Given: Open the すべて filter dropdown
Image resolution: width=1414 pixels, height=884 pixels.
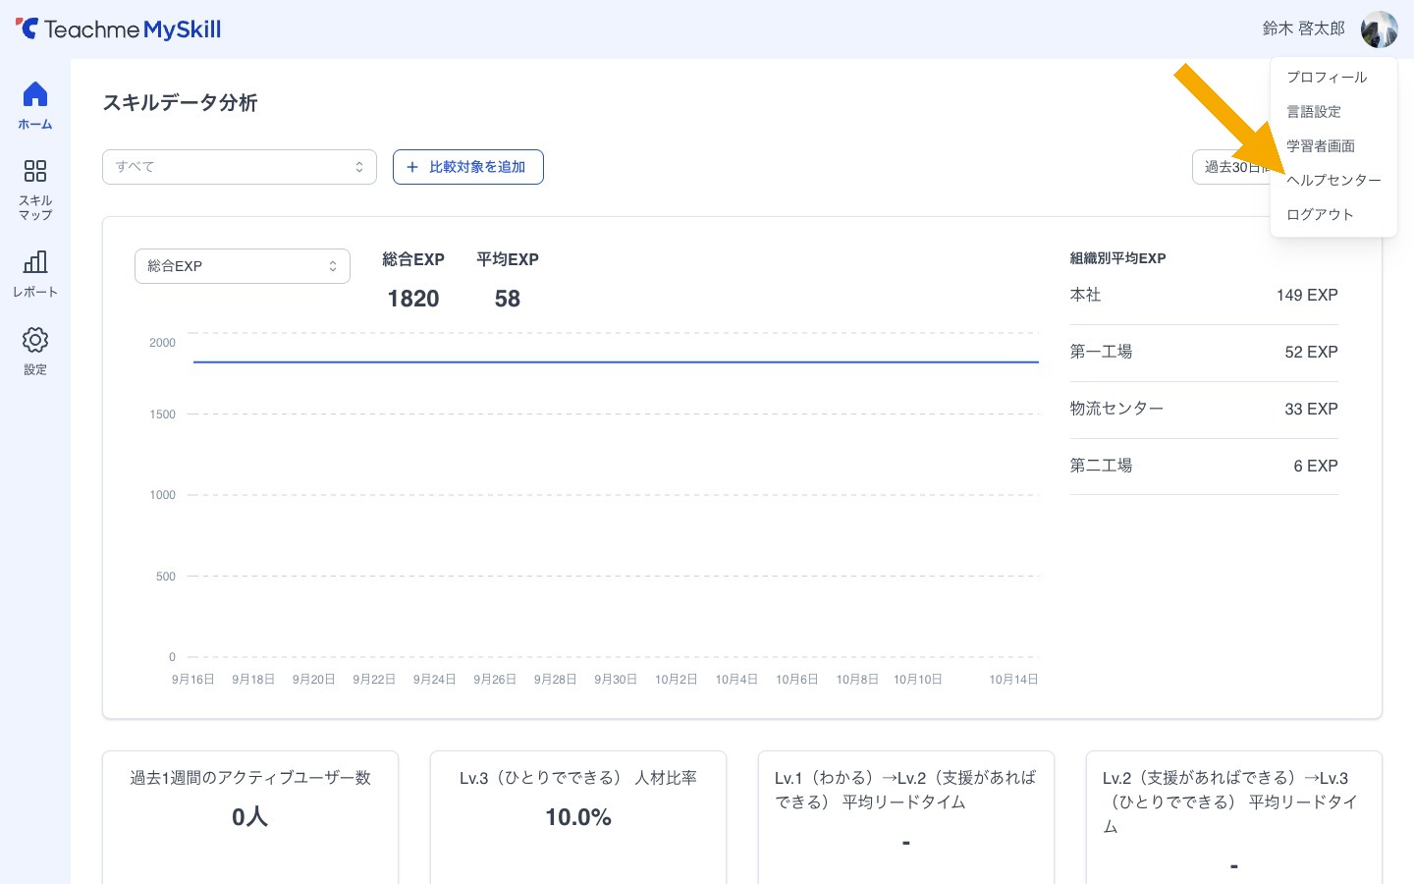Looking at the screenshot, I should pyautogui.click(x=240, y=167).
